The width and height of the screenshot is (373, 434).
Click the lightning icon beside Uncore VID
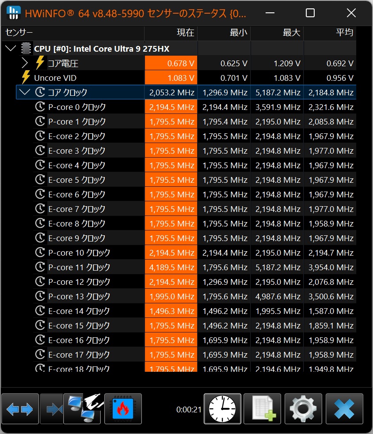(x=26, y=77)
